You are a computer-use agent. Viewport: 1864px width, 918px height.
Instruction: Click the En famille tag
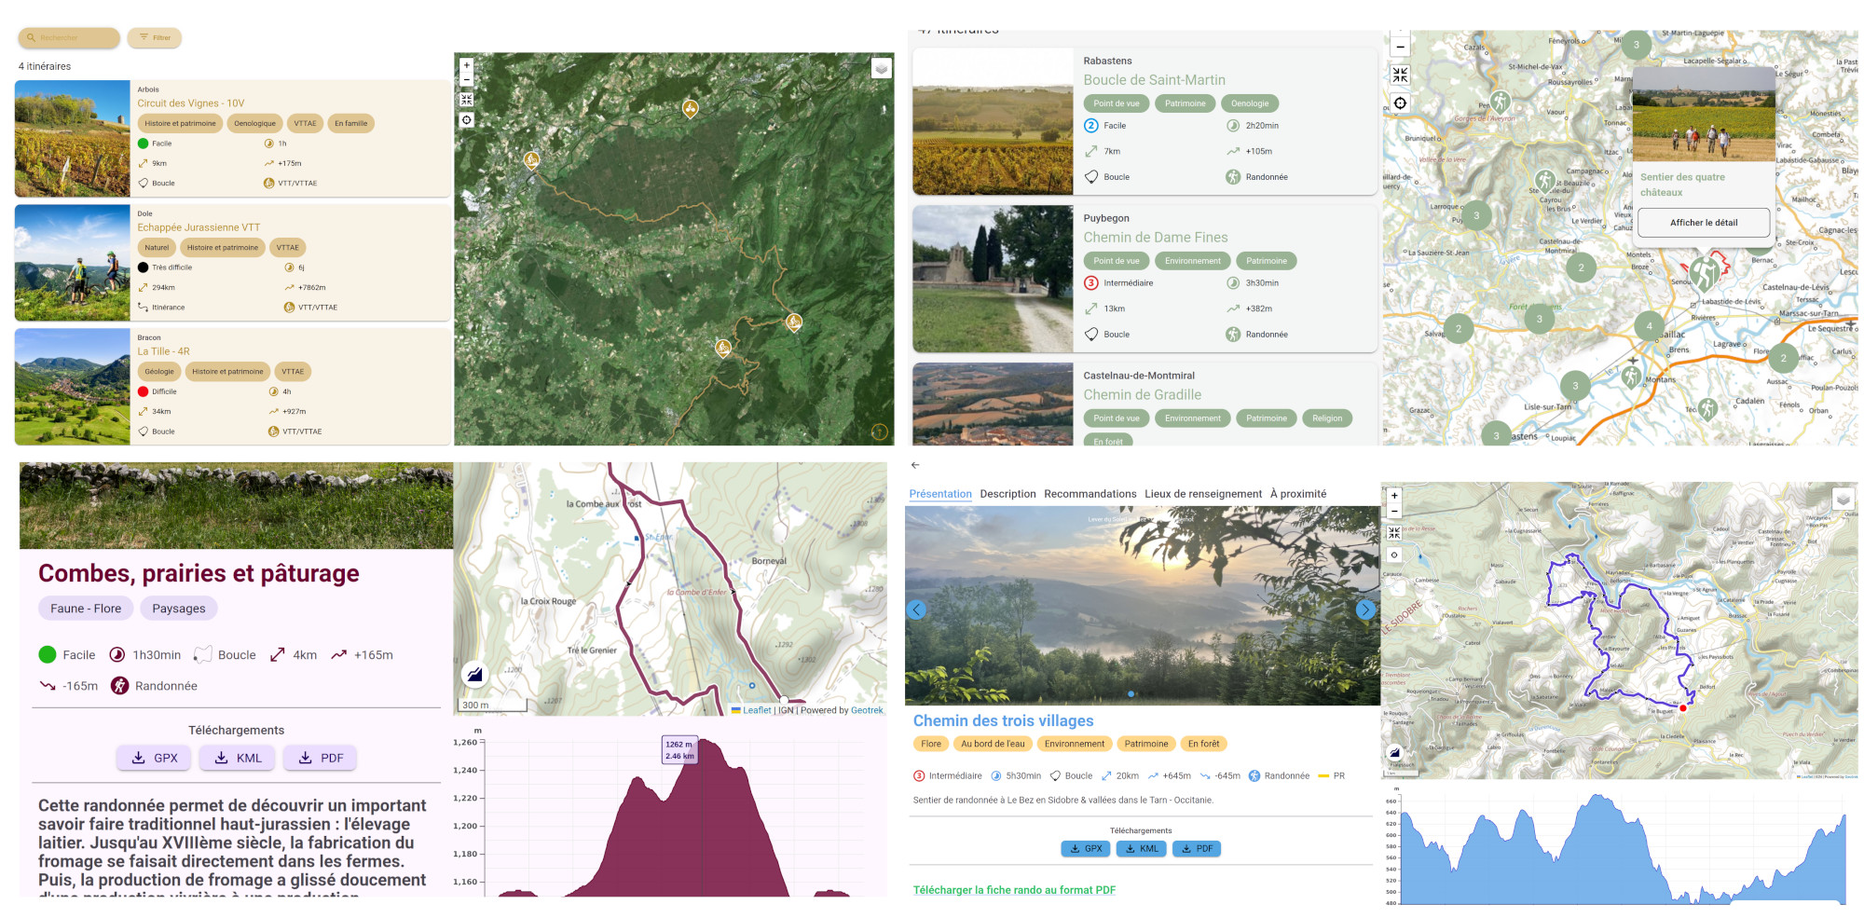click(351, 123)
